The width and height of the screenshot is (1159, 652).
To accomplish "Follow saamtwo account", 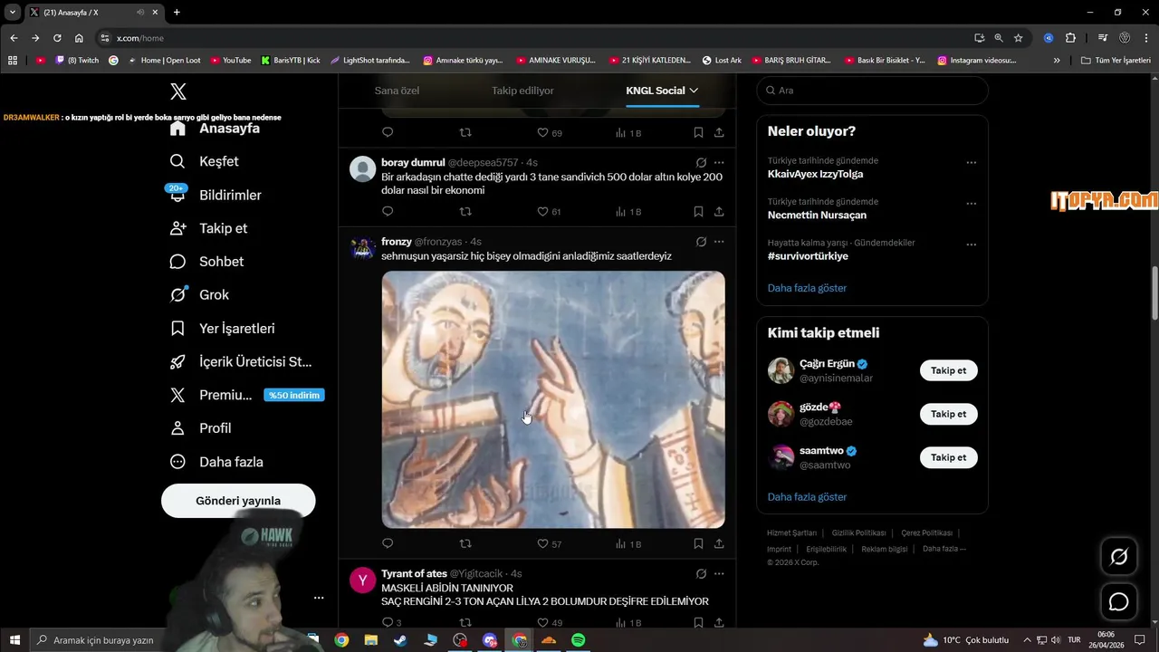I will coord(949,457).
